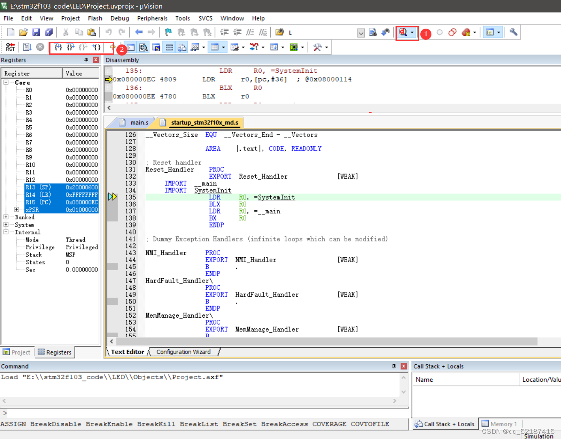Save the current file with the floppy icon
The image size is (561, 439).
[36, 32]
